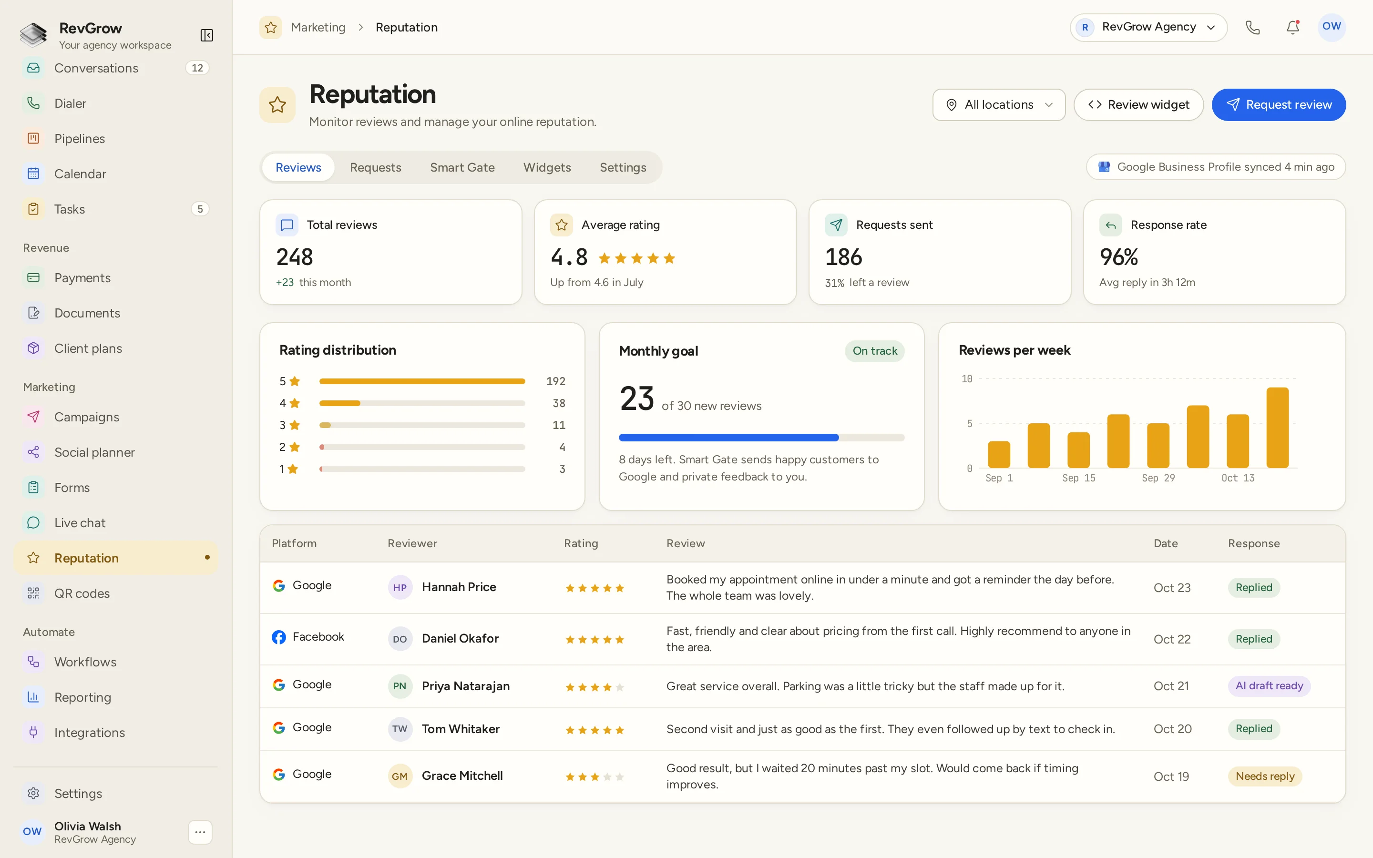
Task: Click Marketing breadcrumb link
Action: click(318, 27)
